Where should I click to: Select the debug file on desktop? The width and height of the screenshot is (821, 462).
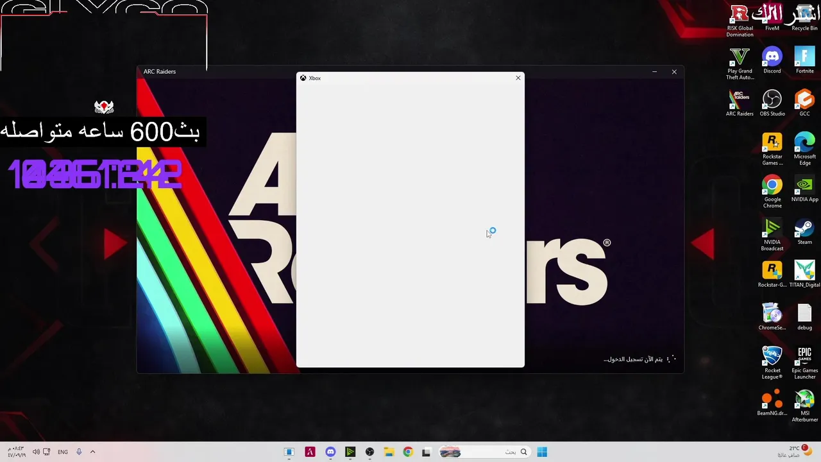coord(804,317)
